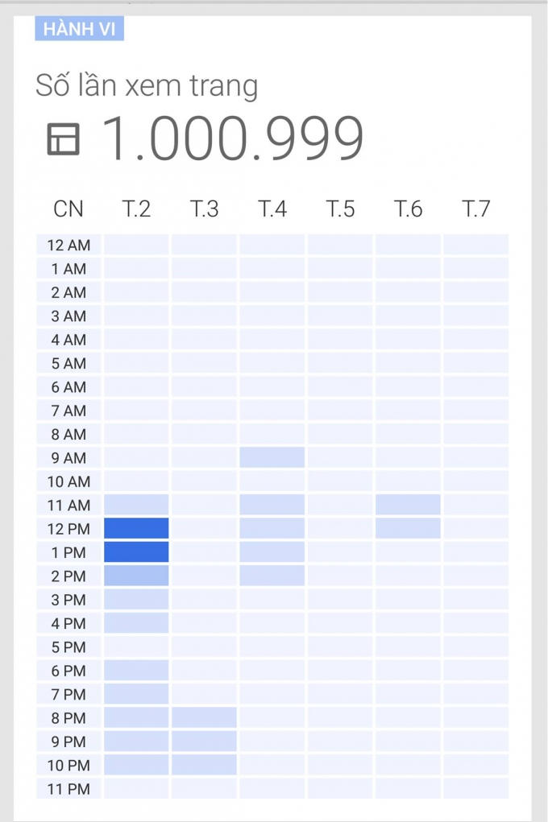Viewport: 548px width, 822px height.
Task: Open the Số lần xem trang title
Action: 147,85
